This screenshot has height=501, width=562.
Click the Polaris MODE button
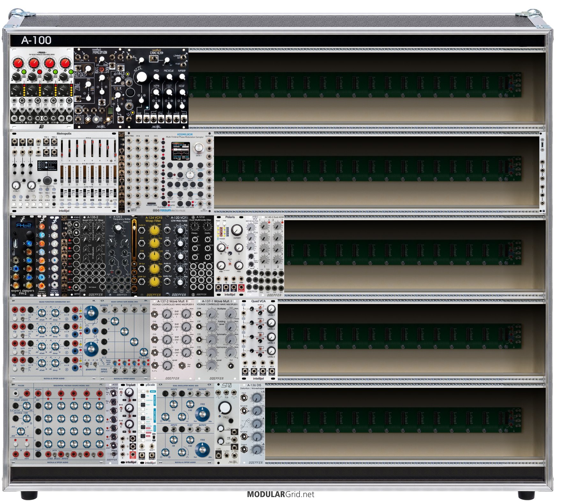[x=218, y=224]
